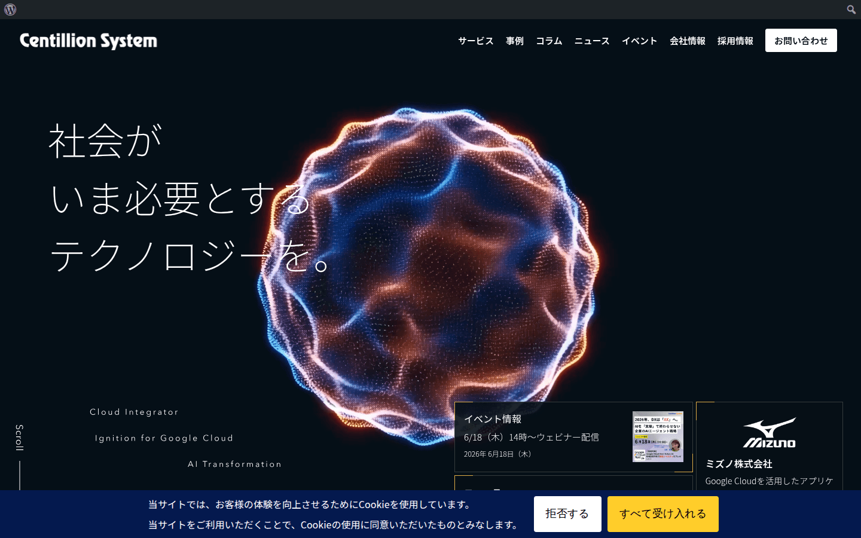The image size is (861, 538).
Task: Click the お問い合わせ button
Action: click(x=801, y=41)
